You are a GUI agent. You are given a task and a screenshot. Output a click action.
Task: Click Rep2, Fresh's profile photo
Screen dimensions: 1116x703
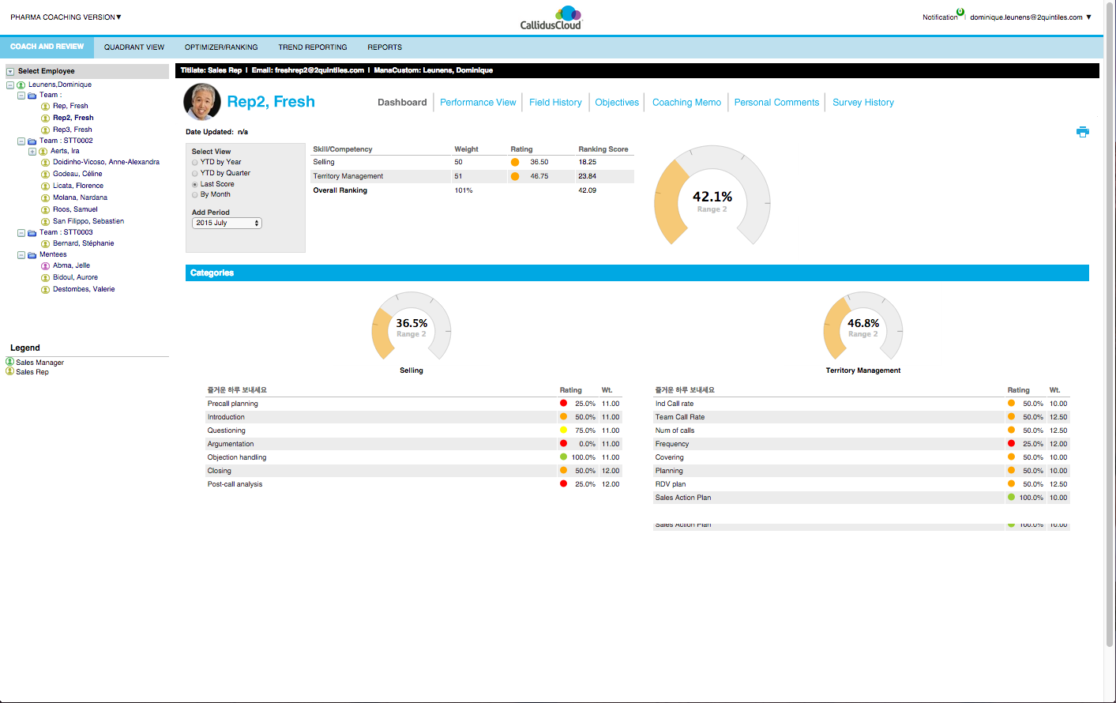202,101
